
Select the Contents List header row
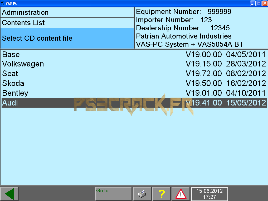point(67,23)
